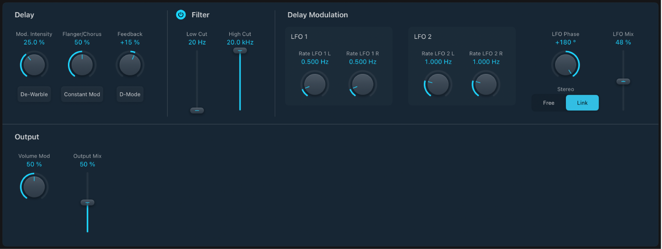
Task: Select Free stereo mode
Action: tap(549, 103)
